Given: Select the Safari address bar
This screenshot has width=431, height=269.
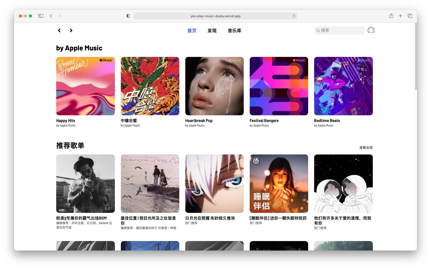Looking at the screenshot, I should [x=215, y=16].
